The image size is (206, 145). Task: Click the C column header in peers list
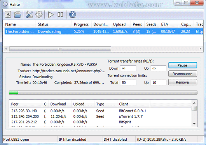click(45, 104)
